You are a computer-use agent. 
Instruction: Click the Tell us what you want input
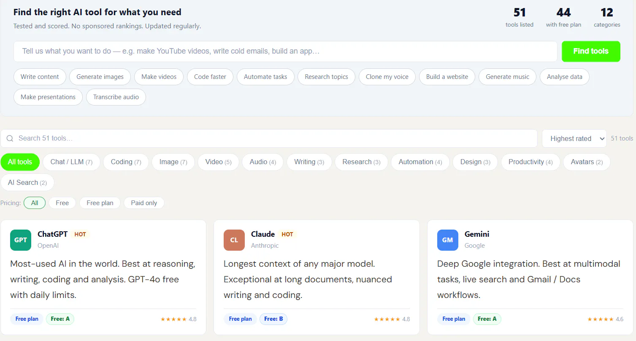point(285,51)
